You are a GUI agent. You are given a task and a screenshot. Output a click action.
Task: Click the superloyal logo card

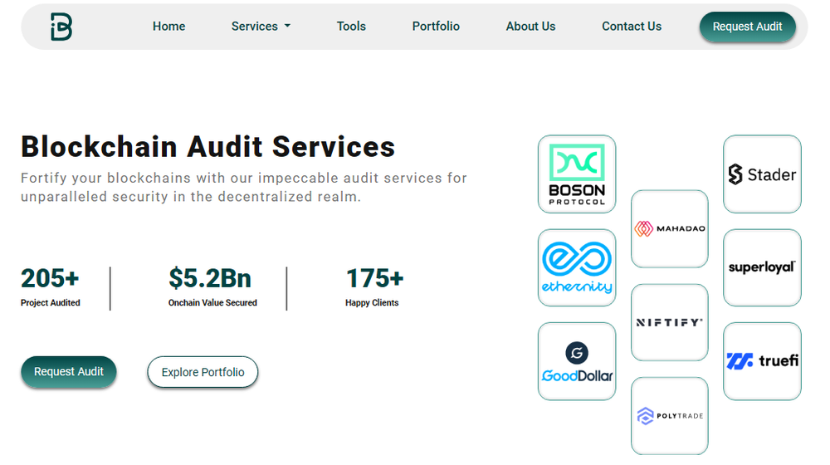coord(762,268)
